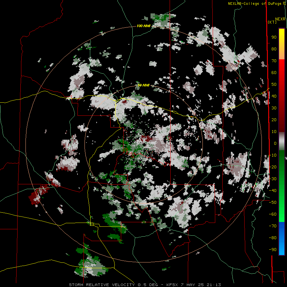Click the KT units label above color scale
The height and width of the screenshot is (287, 287).
[x=272, y=22]
